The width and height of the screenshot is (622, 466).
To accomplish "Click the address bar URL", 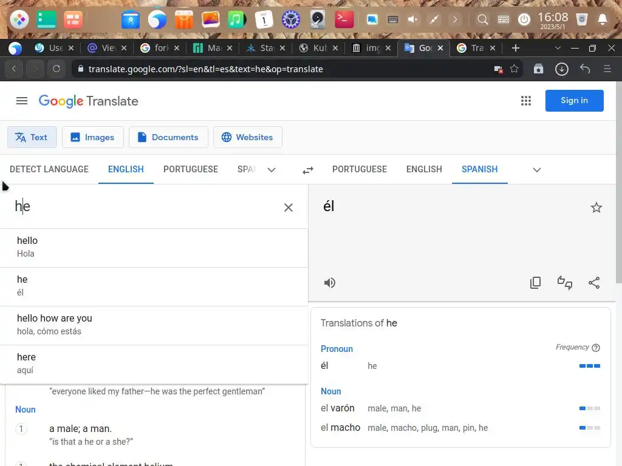I will 205,69.
